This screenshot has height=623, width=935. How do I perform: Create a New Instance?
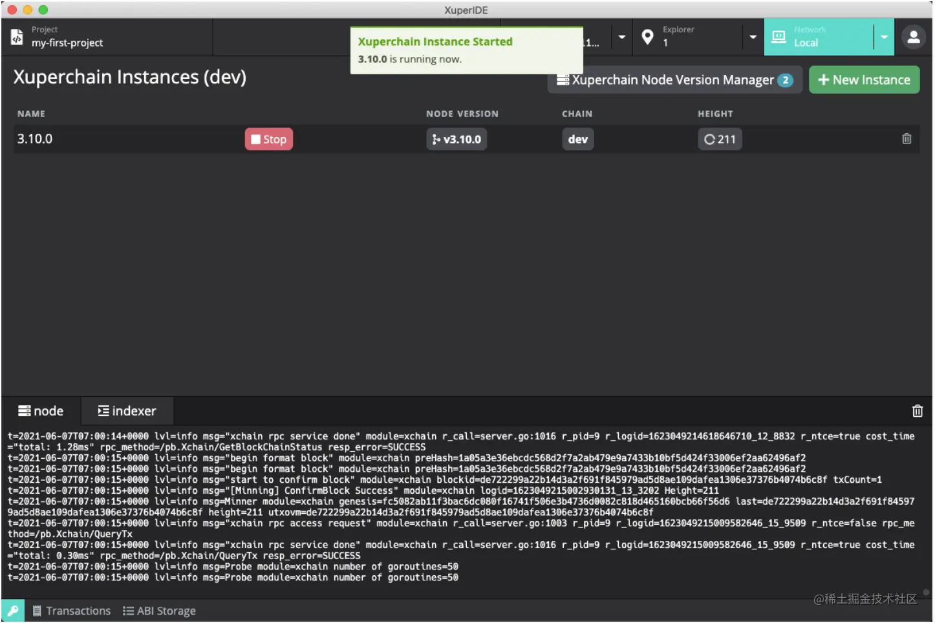[864, 80]
